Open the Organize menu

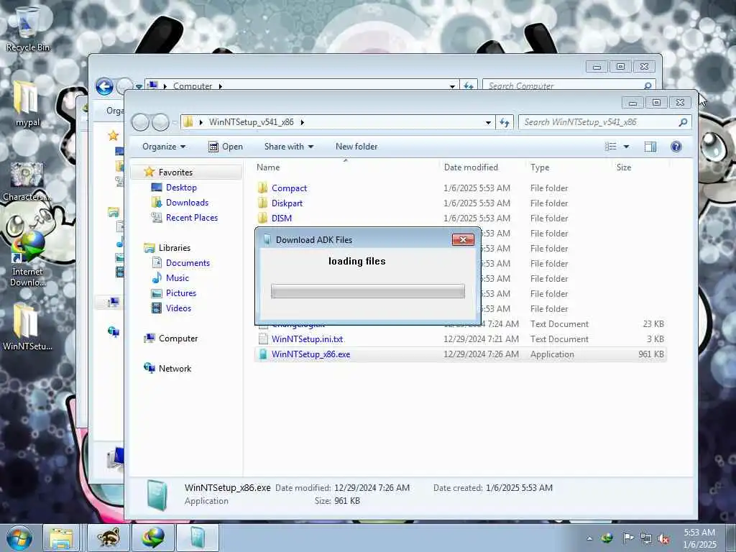[164, 147]
